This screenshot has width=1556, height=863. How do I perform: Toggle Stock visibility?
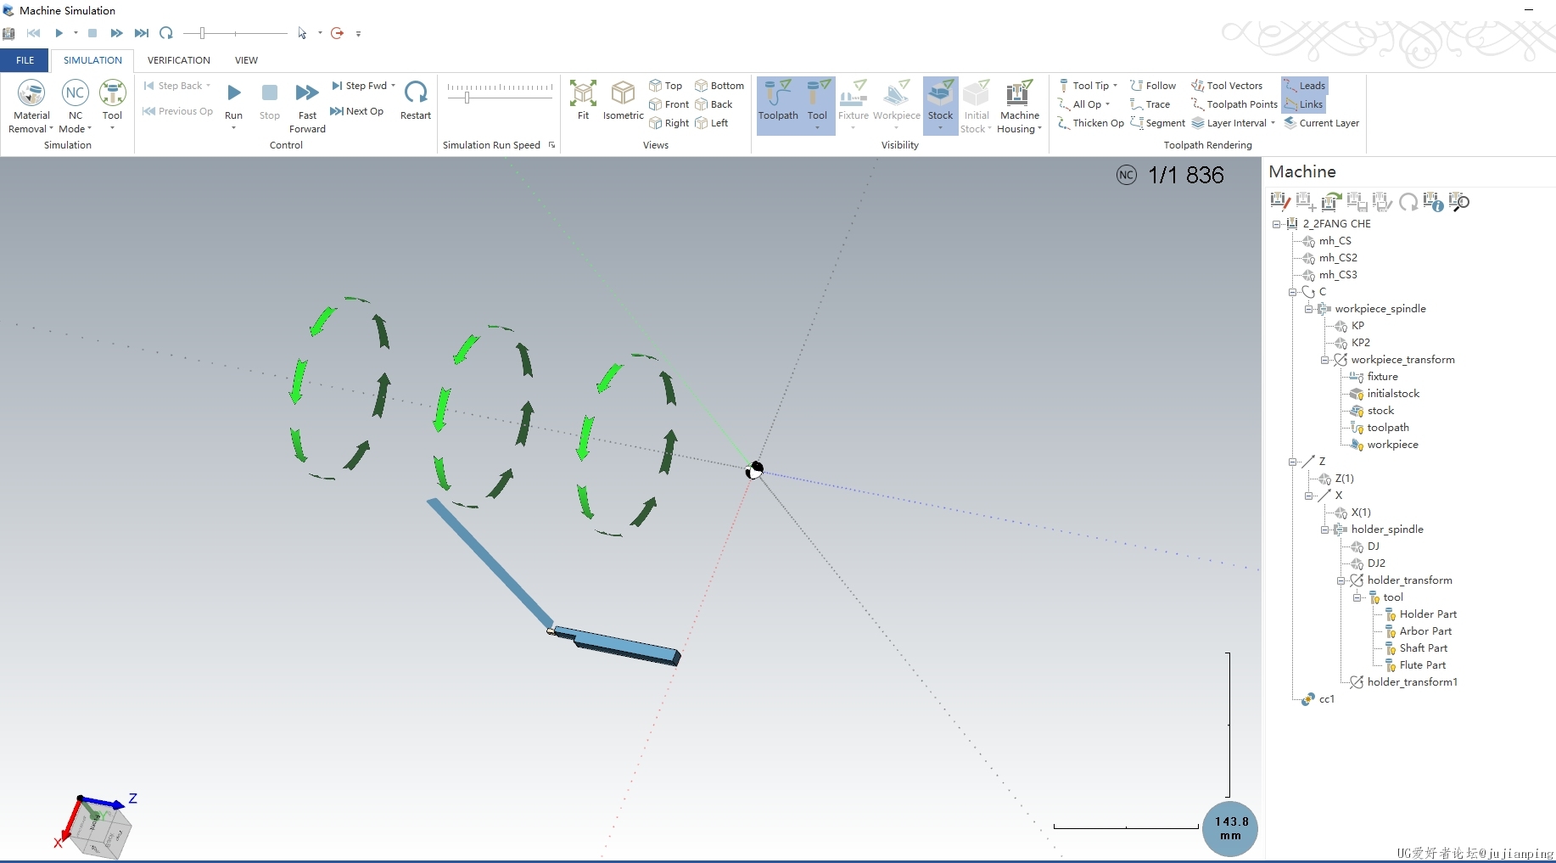pyautogui.click(x=940, y=104)
